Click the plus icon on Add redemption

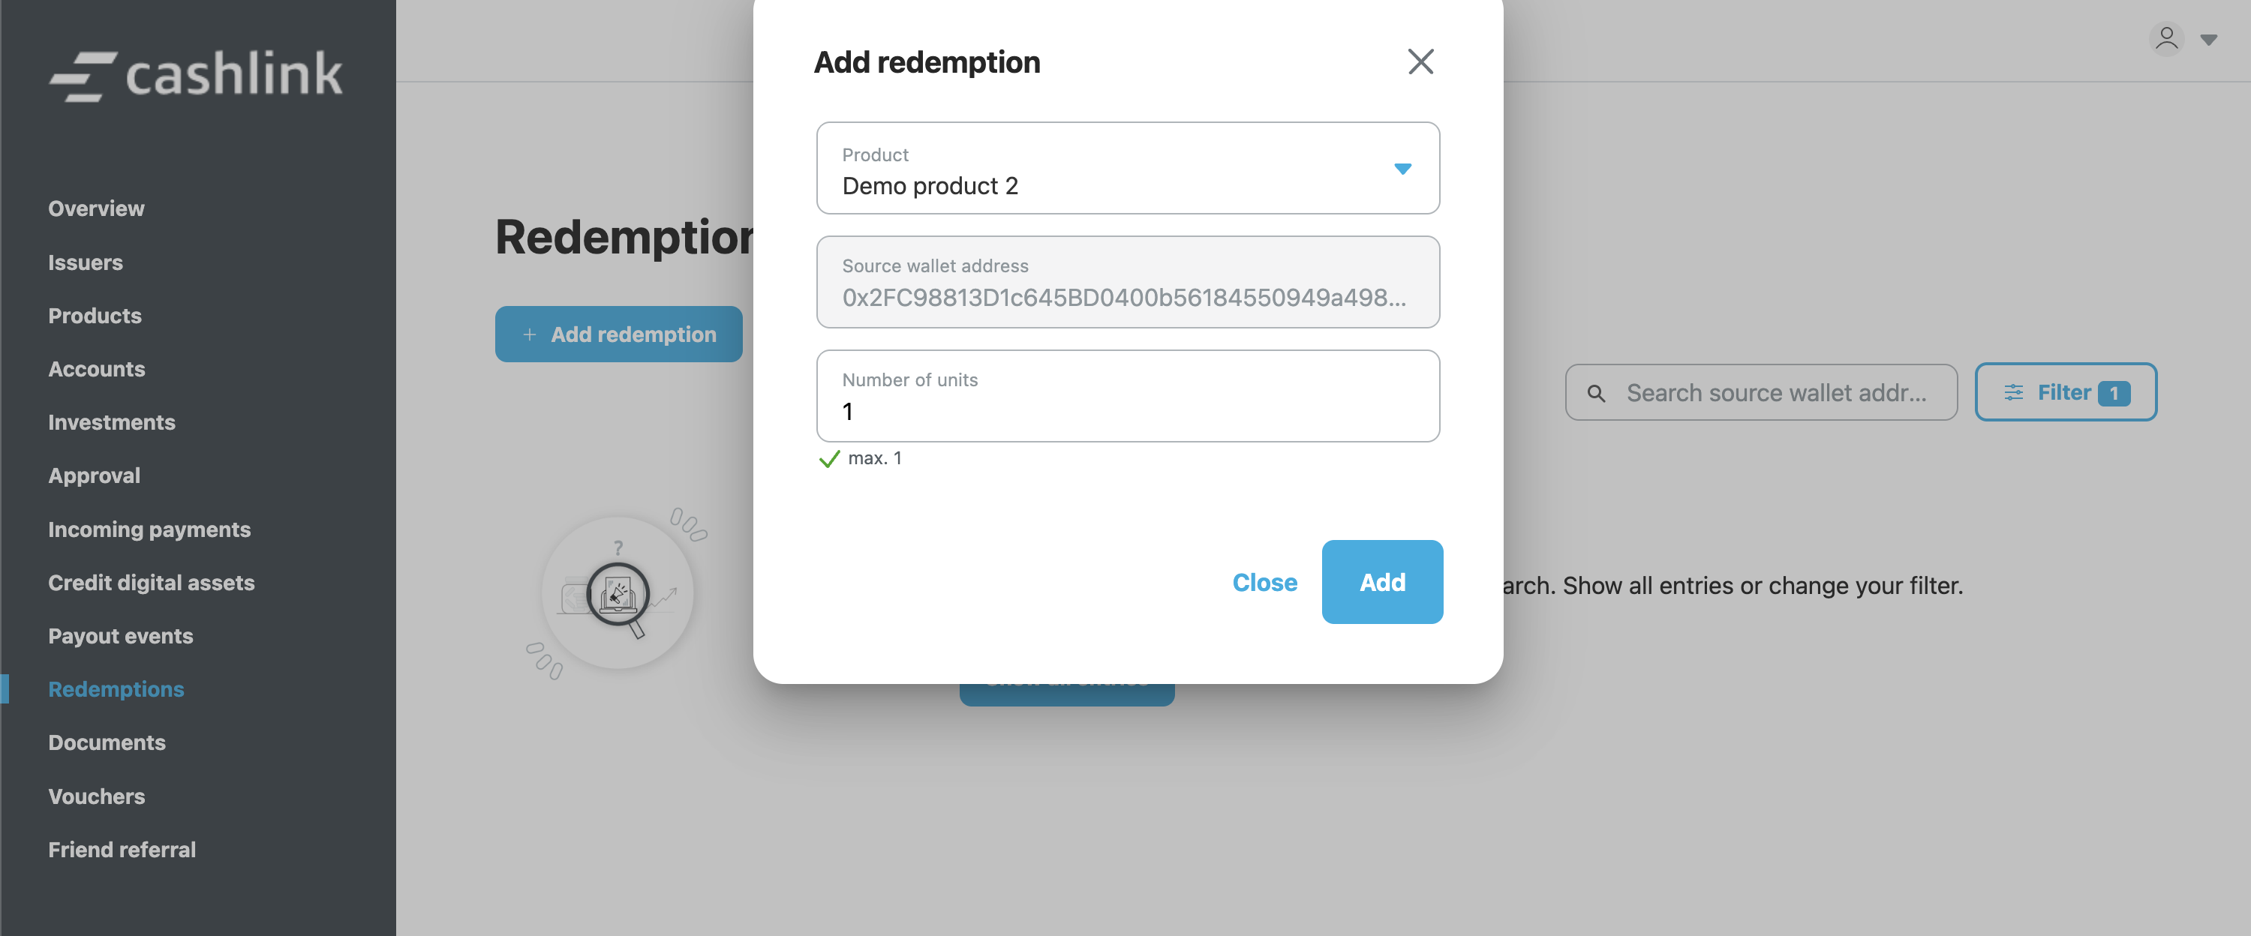coord(530,335)
